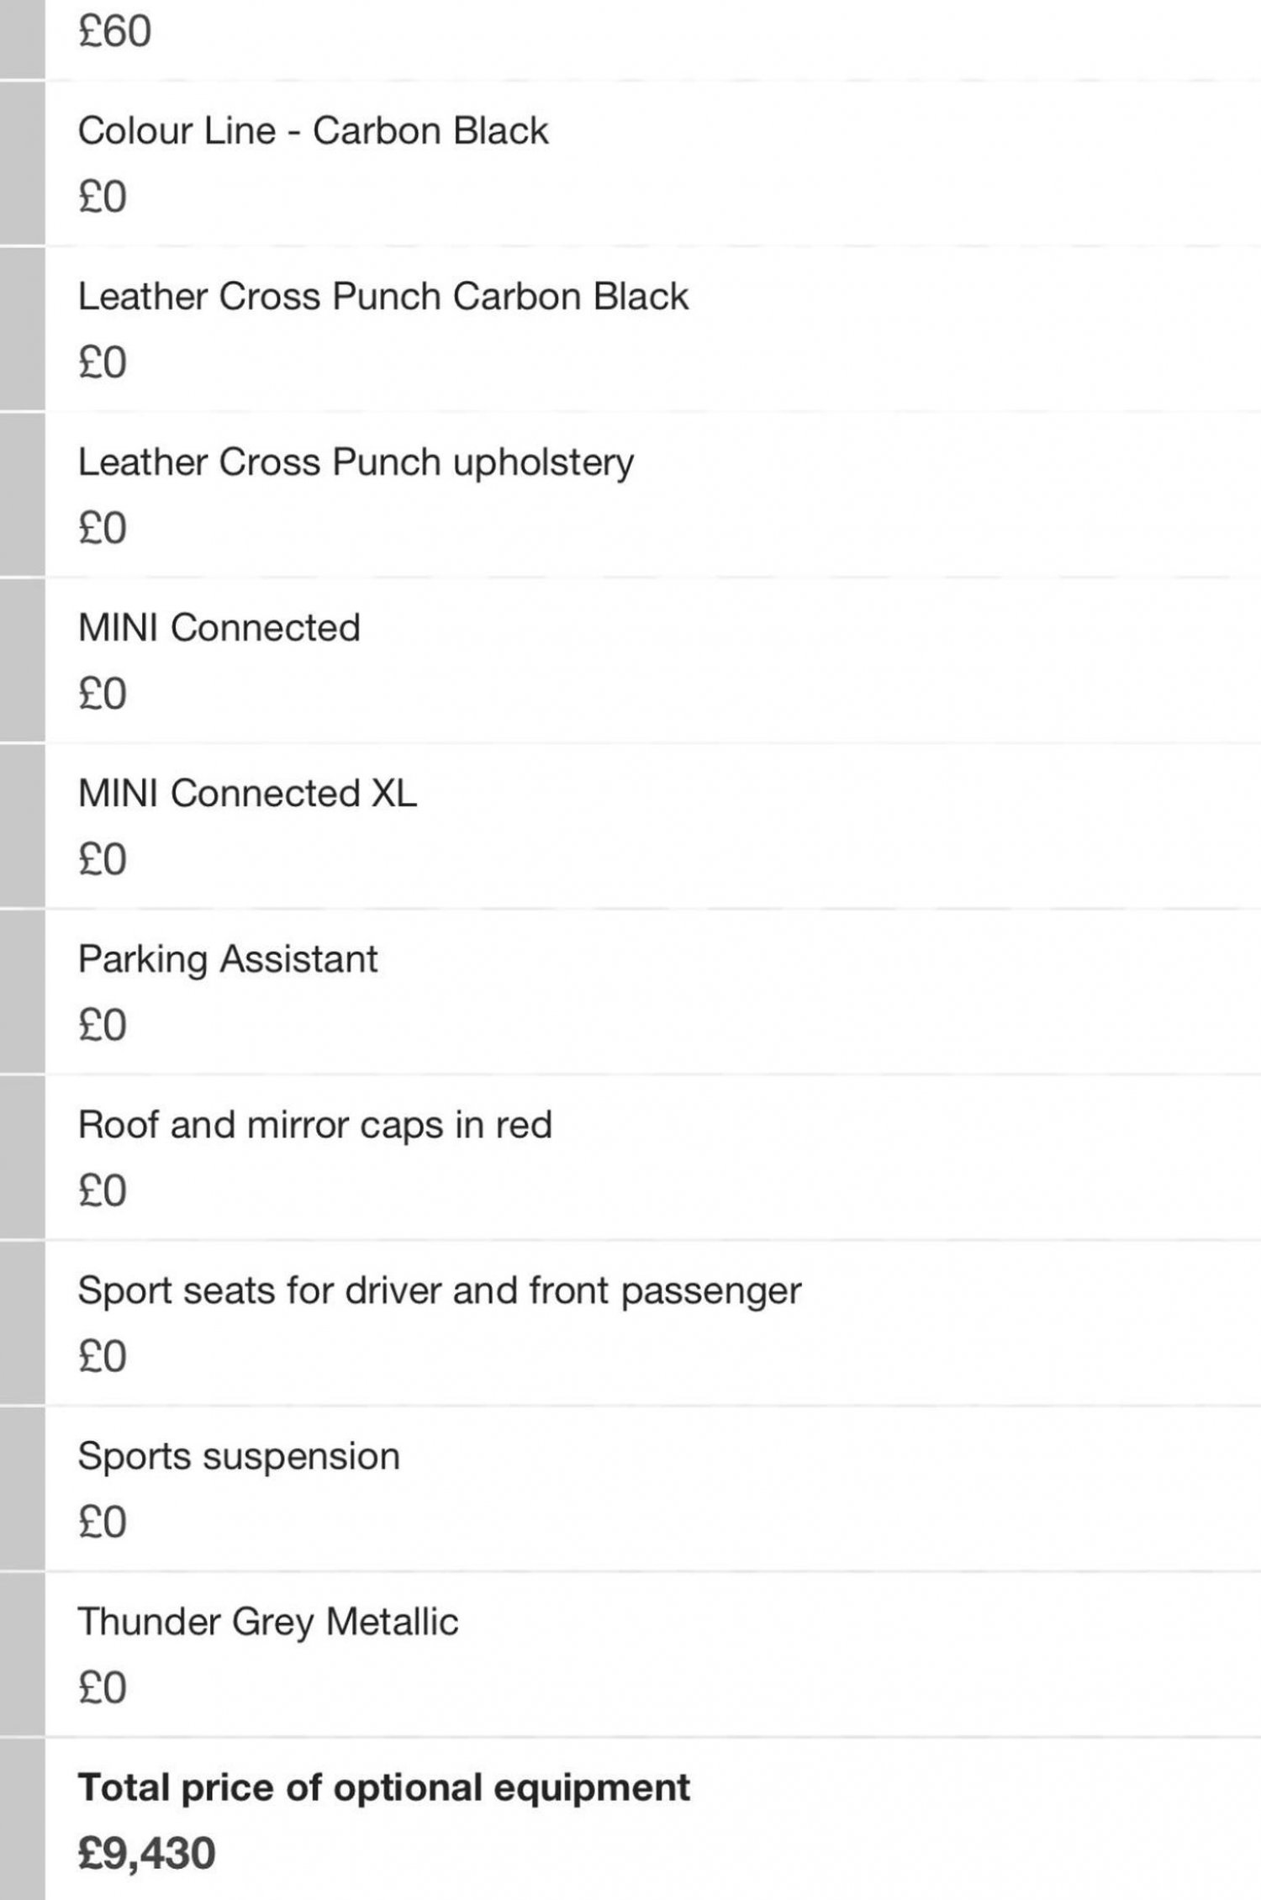Tap the £9,430 total amount
This screenshot has height=1900, width=1261.
coord(146,1853)
